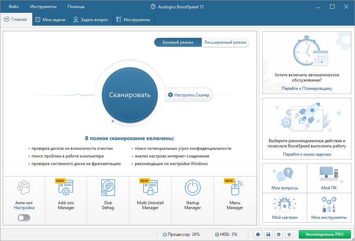The width and height of the screenshot is (355, 241).
Task: Click the processor chip icon in status bar
Action: (165, 234)
